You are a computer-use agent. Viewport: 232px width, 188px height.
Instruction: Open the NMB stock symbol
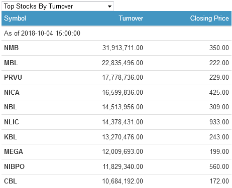[11, 48]
